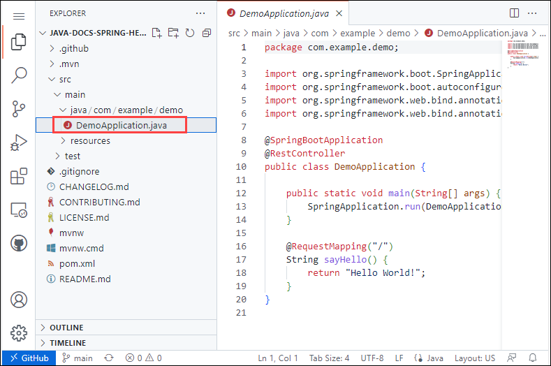The width and height of the screenshot is (551, 366).
Task: Refresh the Explorer file tree
Action: pyautogui.click(x=190, y=33)
